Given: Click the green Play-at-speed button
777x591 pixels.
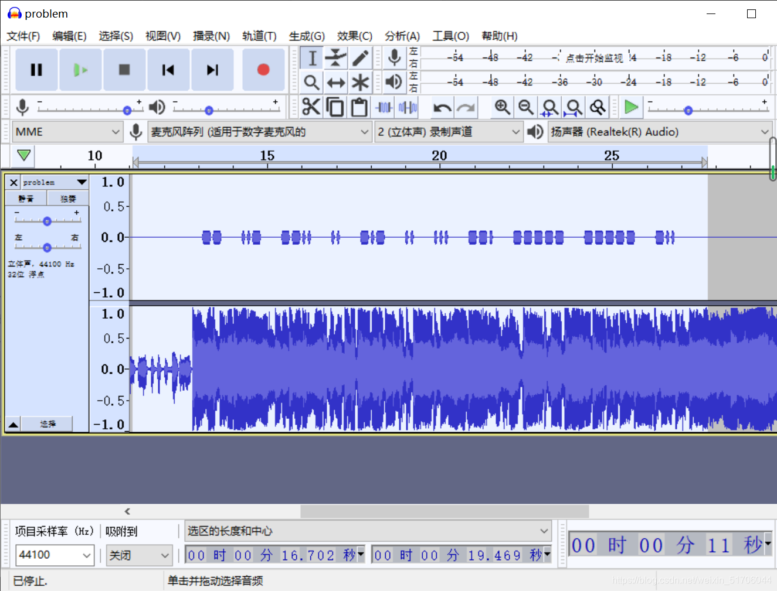Looking at the screenshot, I should click(x=632, y=107).
